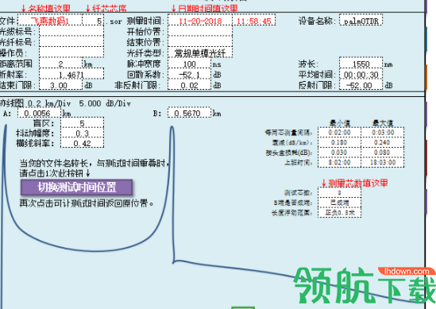Screen dimensions: 436x309
Task: Click the 非反射门限 value 0.02
Action: [x=189, y=85]
